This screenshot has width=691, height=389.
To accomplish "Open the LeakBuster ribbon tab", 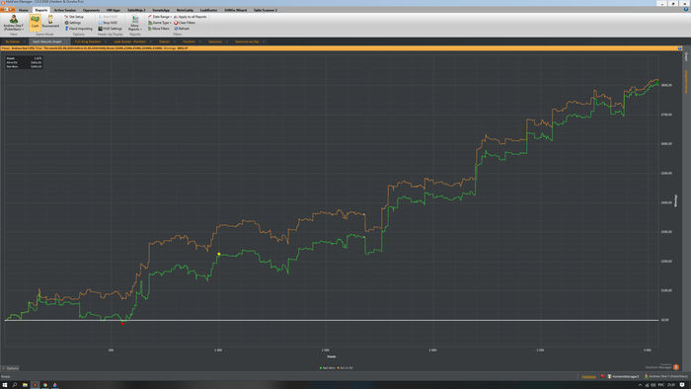I will 208,10.
